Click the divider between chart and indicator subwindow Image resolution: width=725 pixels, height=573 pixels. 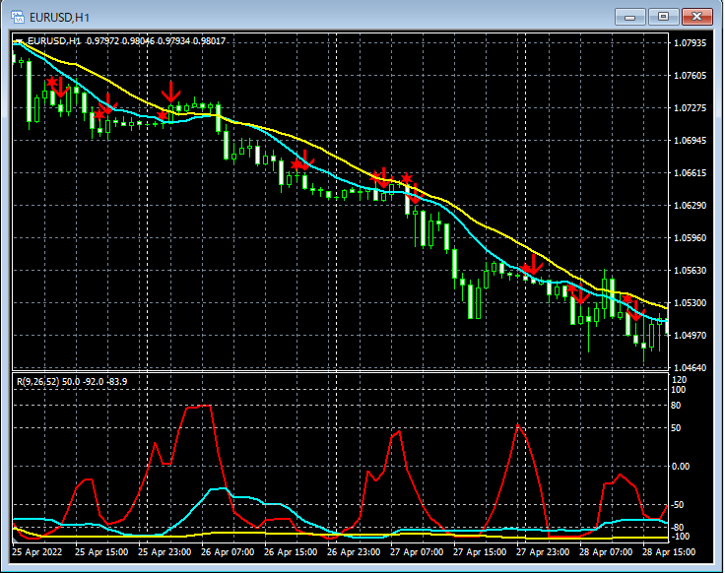(335, 370)
